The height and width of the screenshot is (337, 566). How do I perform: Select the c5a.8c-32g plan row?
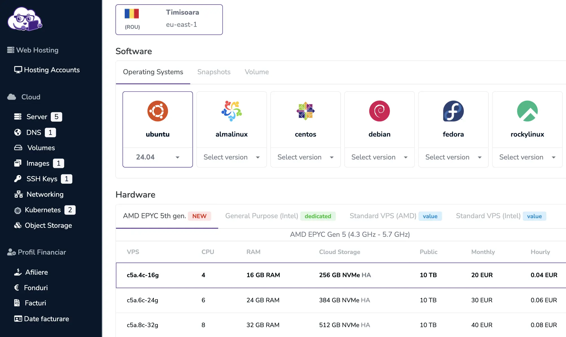pyautogui.click(x=341, y=325)
